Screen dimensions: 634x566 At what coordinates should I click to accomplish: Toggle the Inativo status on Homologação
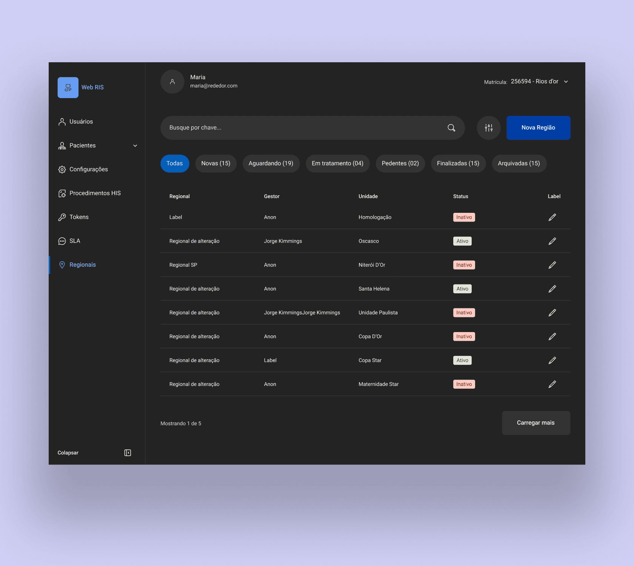point(464,217)
